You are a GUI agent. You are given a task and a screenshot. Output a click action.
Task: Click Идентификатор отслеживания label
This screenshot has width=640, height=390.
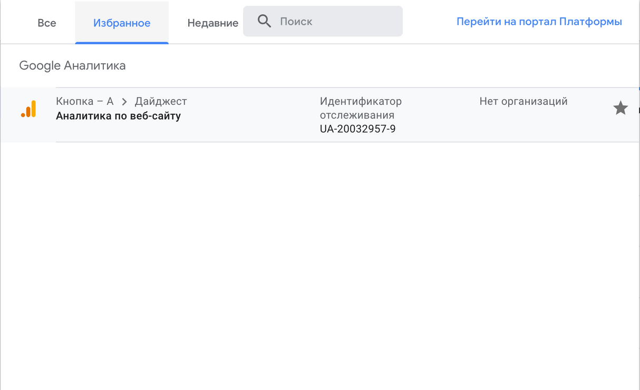pyautogui.click(x=361, y=108)
